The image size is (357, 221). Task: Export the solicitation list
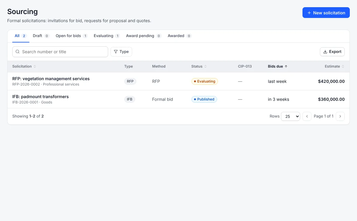coord(332,52)
